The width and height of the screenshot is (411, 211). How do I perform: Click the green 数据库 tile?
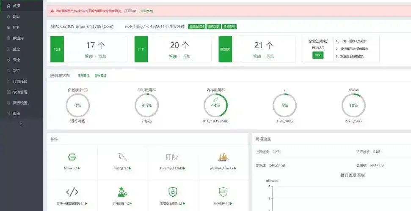[x=225, y=49]
